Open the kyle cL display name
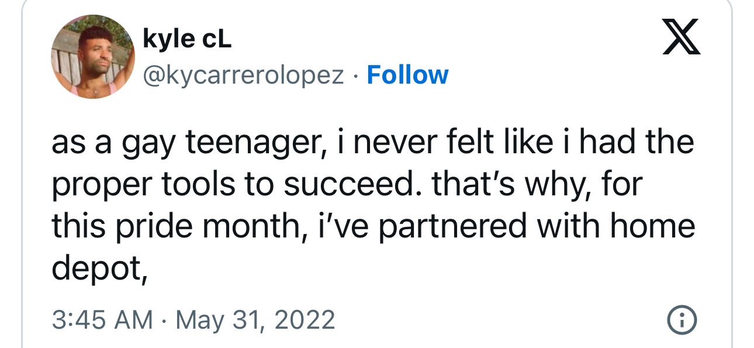This screenshot has width=754, height=348. 187,39
